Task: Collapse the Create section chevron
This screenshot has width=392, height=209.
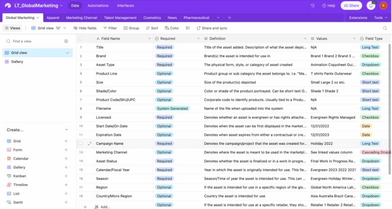Action: click(x=67, y=130)
